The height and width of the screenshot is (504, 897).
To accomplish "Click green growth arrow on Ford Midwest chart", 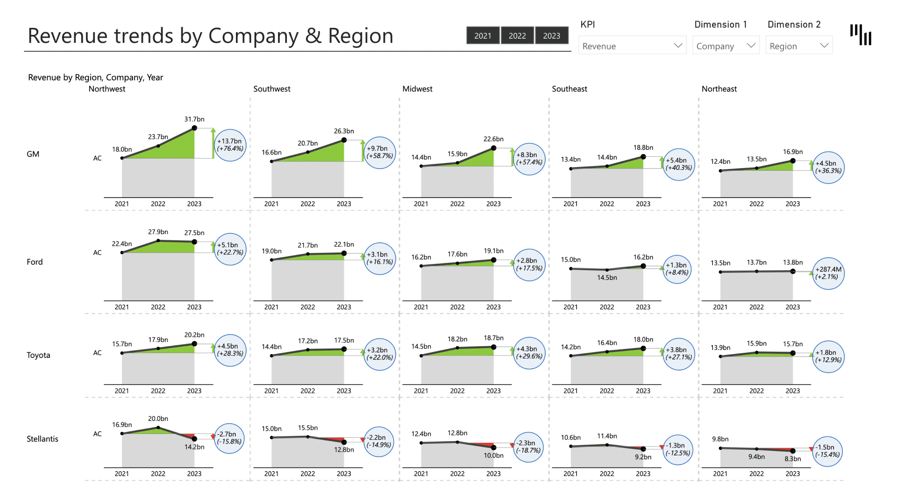I will click(x=511, y=264).
